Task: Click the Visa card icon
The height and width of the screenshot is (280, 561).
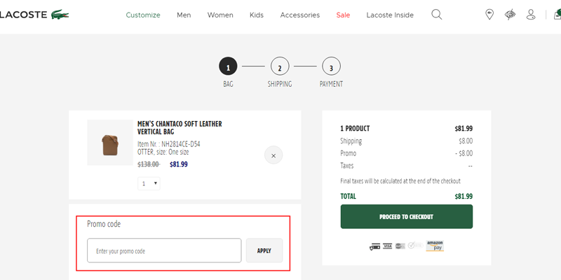Action: (x=388, y=246)
